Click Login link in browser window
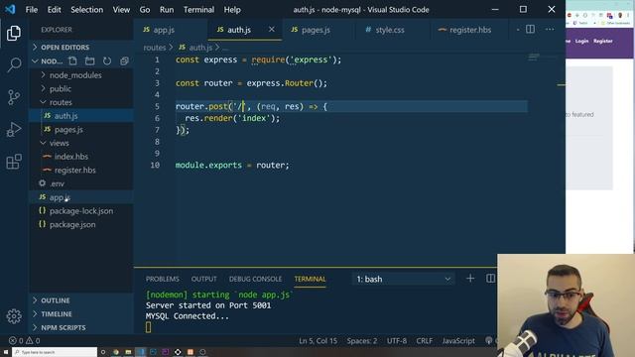 (581, 41)
